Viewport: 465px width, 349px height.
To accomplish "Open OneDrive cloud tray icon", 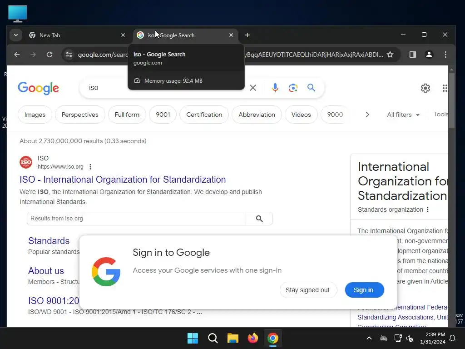I will [384, 338].
